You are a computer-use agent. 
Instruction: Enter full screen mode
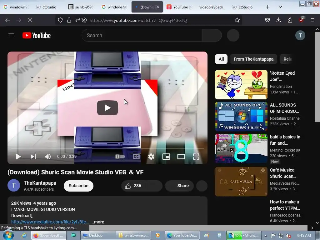click(196, 157)
